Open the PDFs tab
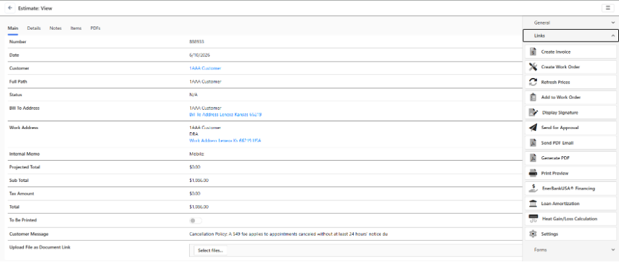Viewport: 619px width, 262px height. [x=95, y=28]
